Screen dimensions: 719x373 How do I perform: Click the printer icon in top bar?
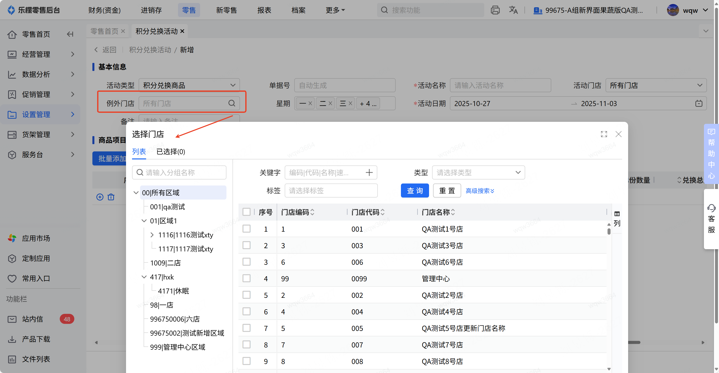click(495, 10)
